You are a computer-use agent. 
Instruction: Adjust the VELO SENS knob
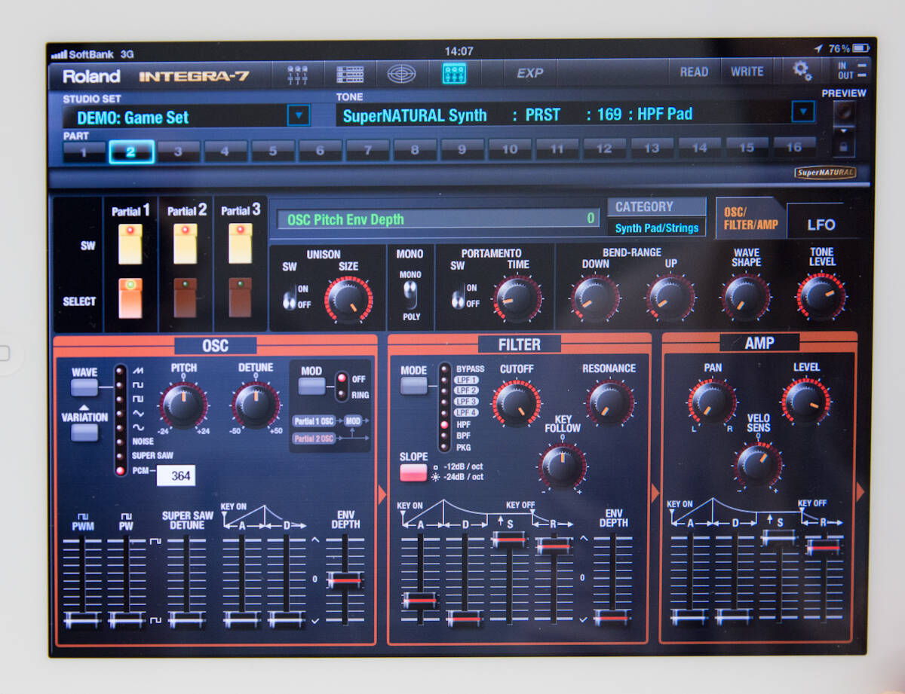[x=758, y=464]
